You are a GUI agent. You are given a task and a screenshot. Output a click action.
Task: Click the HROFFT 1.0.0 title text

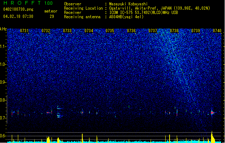tap(28, 3)
